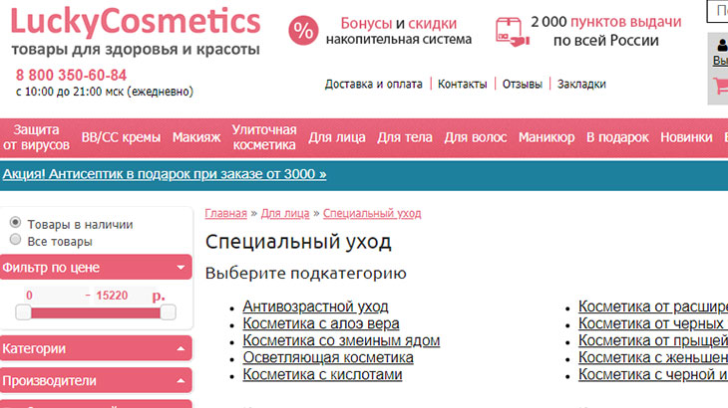
Task: Open 'Косметика со змеиным ядом' subcategory
Action: [340, 340]
